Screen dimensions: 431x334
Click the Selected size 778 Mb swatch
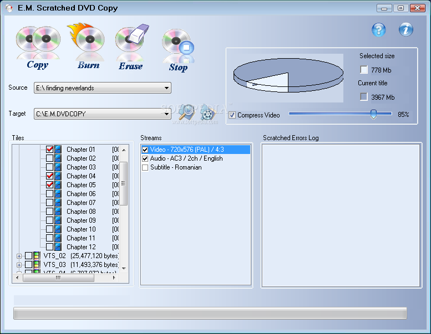pyautogui.click(x=364, y=70)
